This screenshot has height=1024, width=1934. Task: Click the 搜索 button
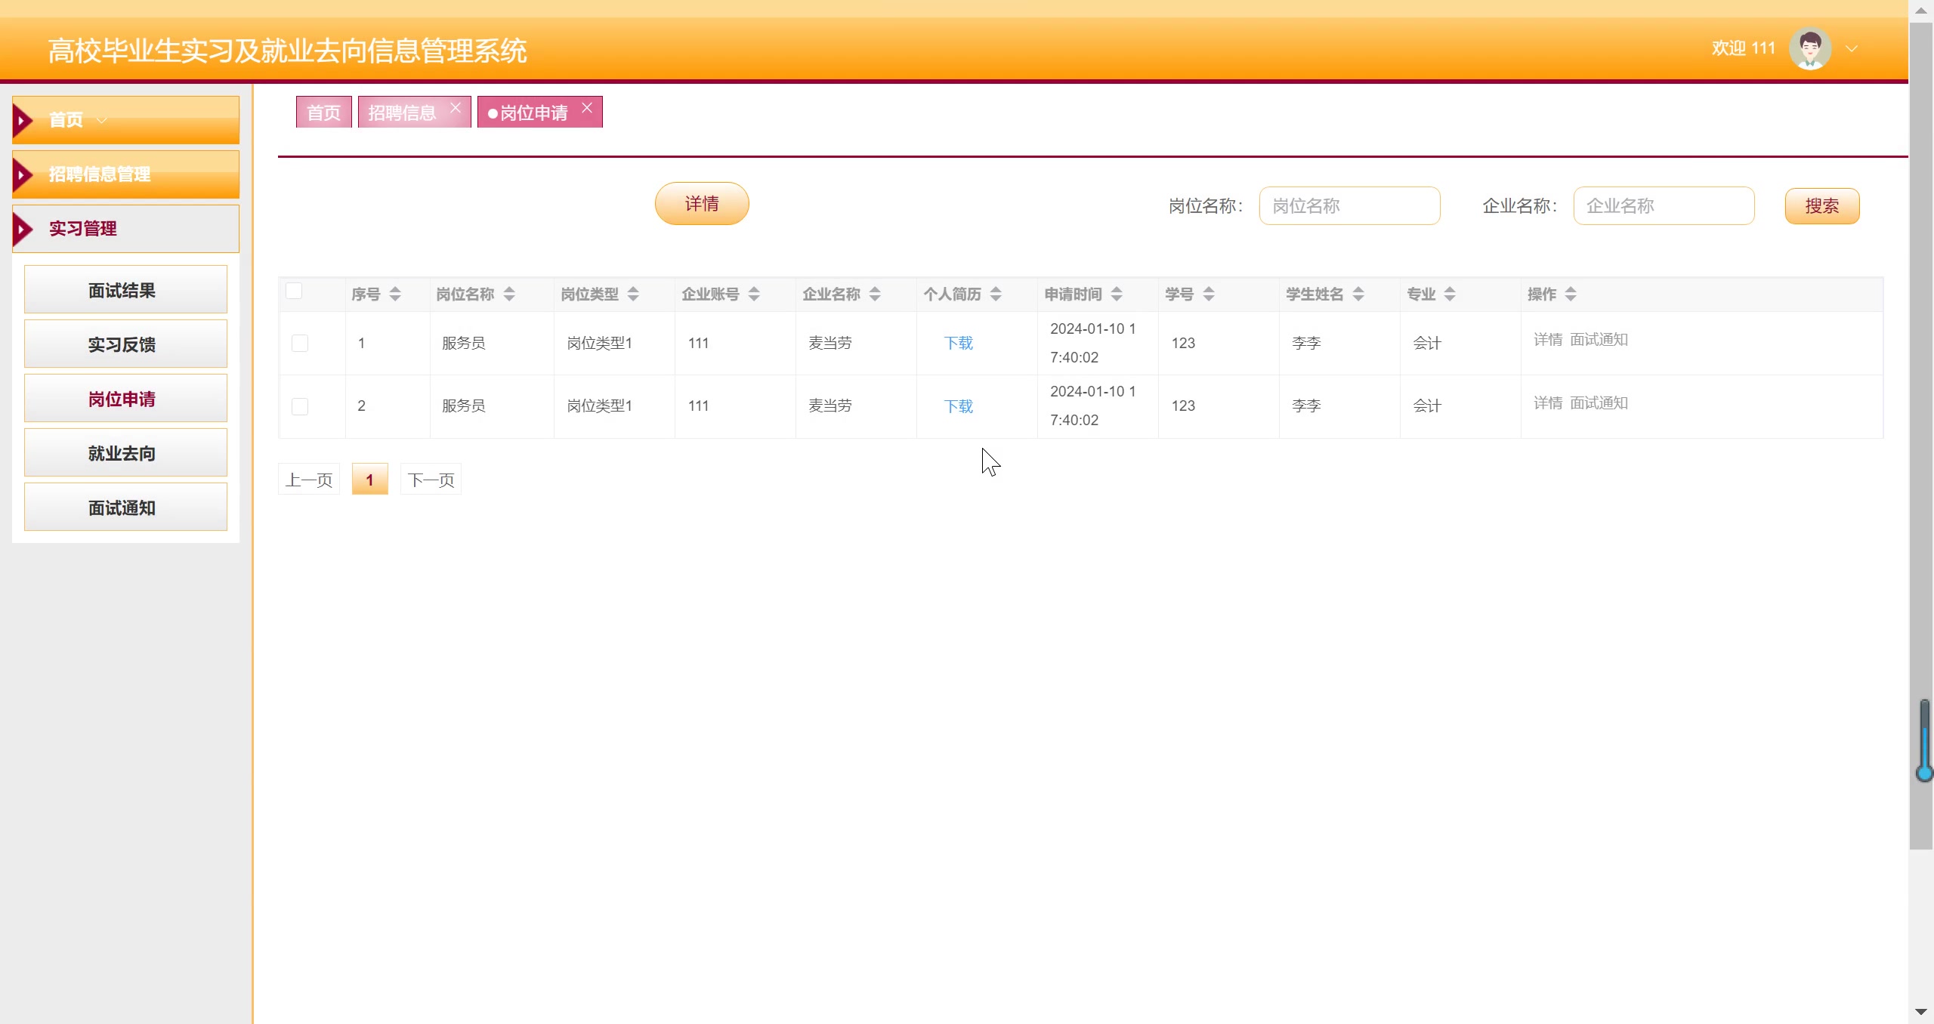pos(1821,206)
